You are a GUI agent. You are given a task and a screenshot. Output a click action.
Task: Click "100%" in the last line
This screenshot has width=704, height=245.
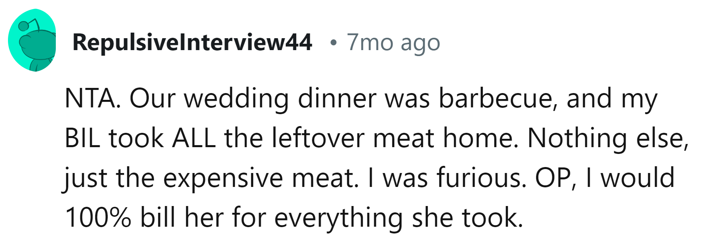[98, 218]
